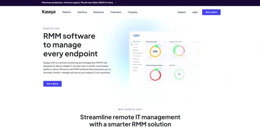Image resolution: width=260 pixels, height=129 pixels.
Task: Click the WHY KASEYA VSA? label
Action: point(130,109)
